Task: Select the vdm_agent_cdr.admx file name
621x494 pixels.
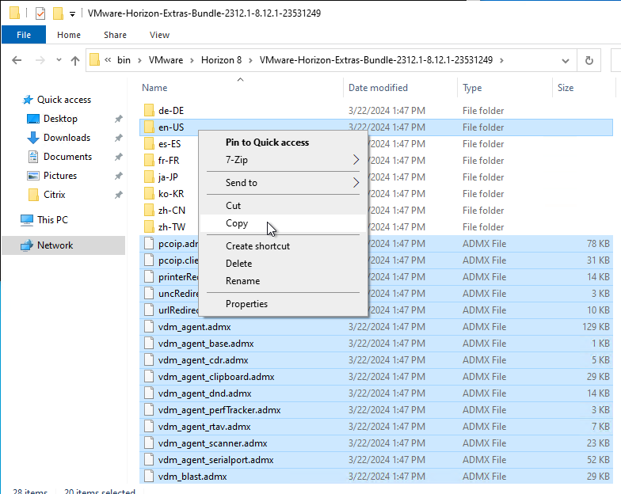Action: 203,360
